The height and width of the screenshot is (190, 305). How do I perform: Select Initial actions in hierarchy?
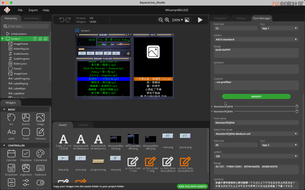19,34
